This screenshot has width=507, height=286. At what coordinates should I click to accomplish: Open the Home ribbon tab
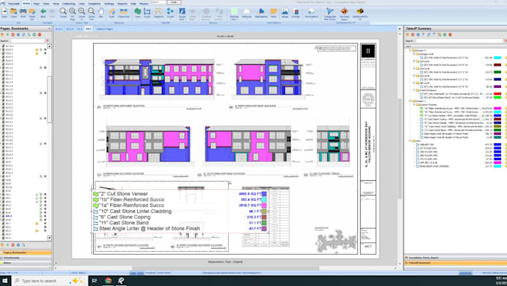point(27,3)
